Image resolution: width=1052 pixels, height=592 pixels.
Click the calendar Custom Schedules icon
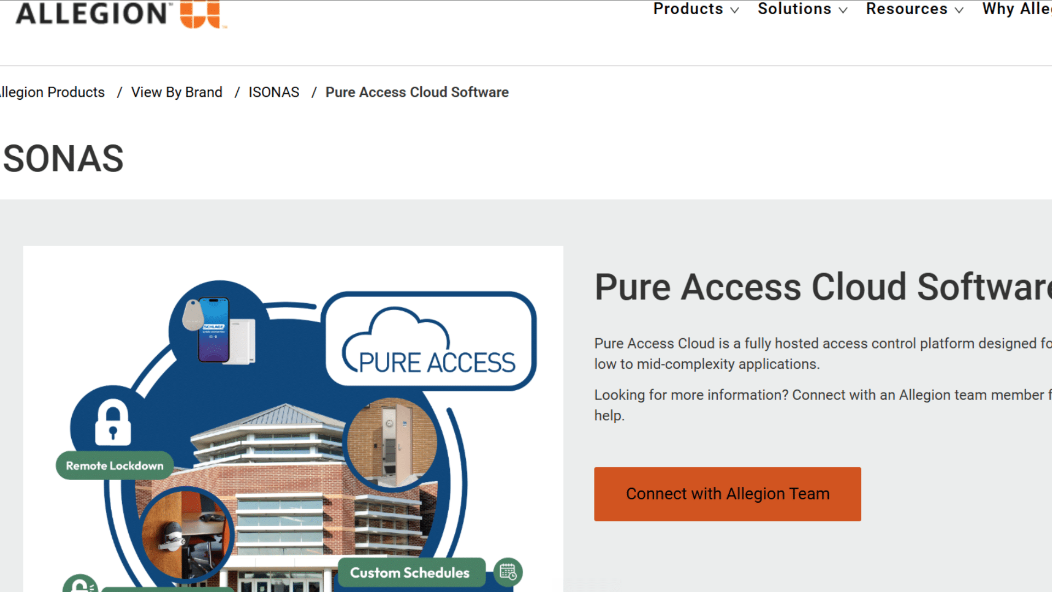pos(508,572)
